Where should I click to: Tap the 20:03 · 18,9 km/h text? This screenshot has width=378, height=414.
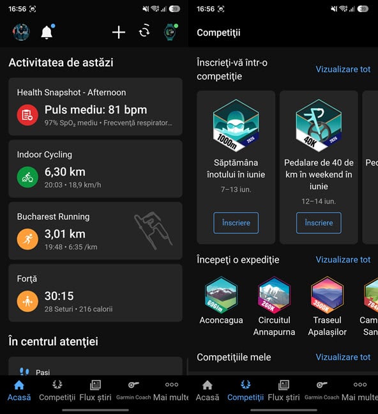[x=73, y=185]
